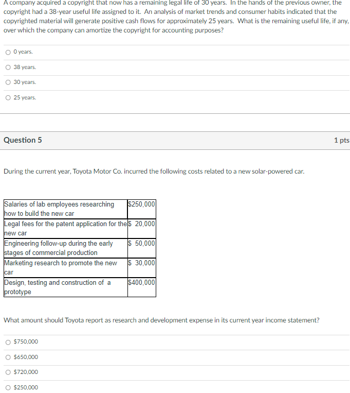Screen dimensions: 350x393
Task: Select the $750,000 answer option
Action: [8, 342]
